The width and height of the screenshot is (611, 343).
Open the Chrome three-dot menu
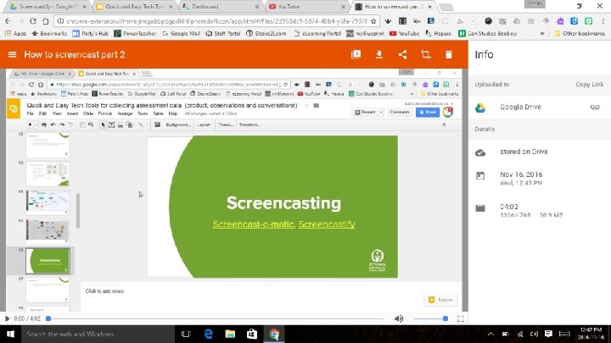603,21
